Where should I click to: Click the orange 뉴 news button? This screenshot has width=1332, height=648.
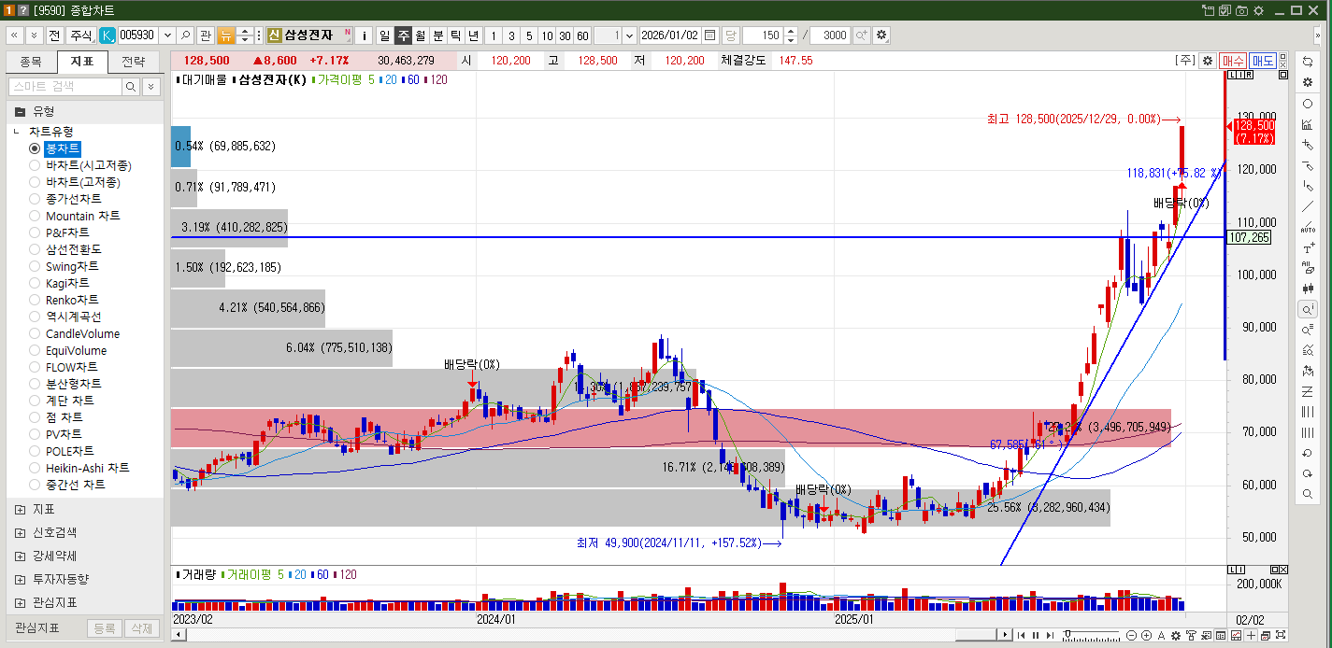pos(226,35)
